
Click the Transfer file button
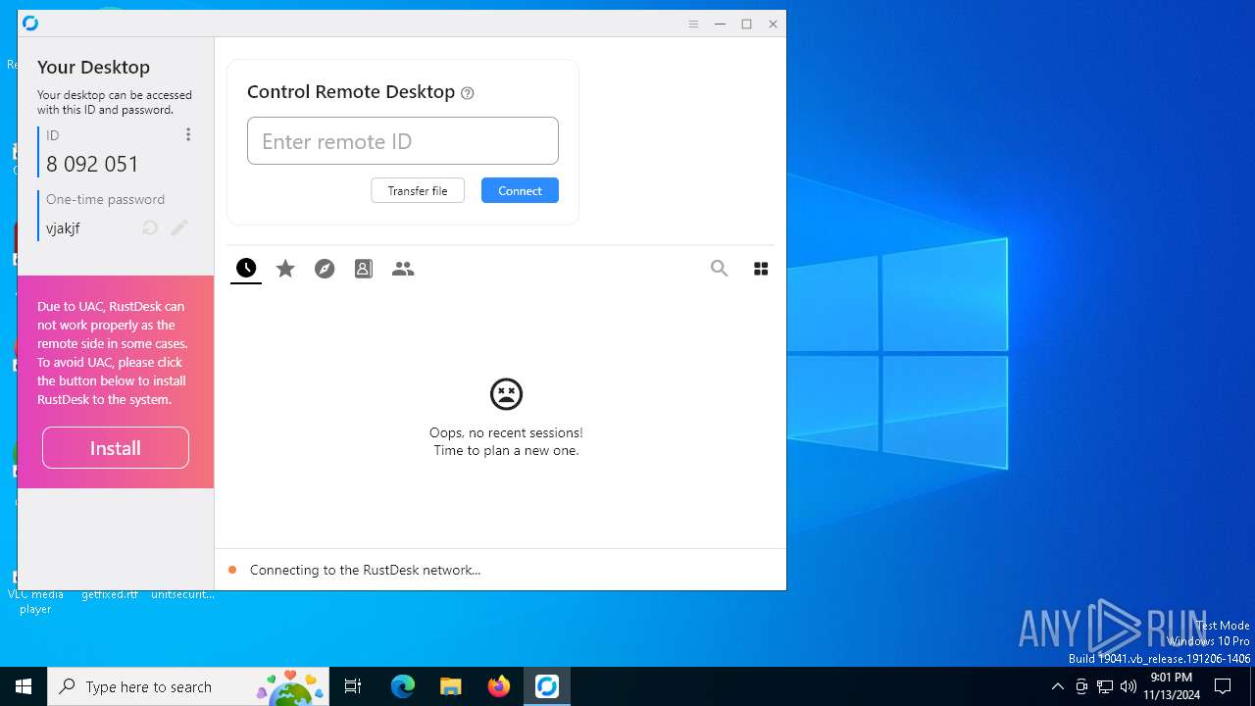pyautogui.click(x=418, y=190)
